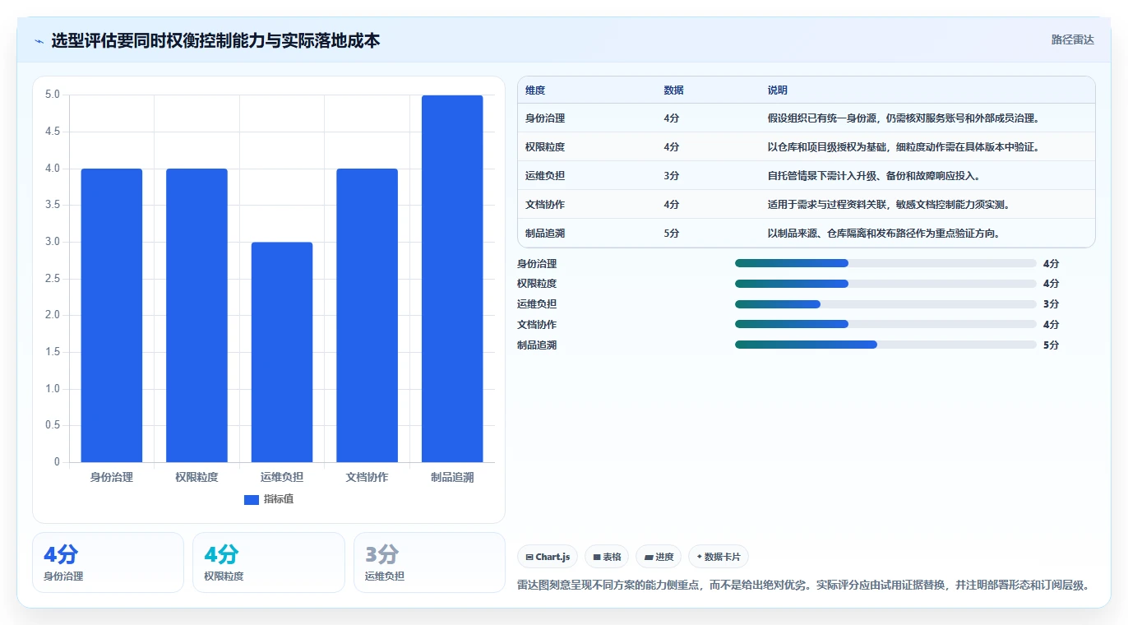
Task: Click the 运维负担 progress bar
Action: point(885,304)
